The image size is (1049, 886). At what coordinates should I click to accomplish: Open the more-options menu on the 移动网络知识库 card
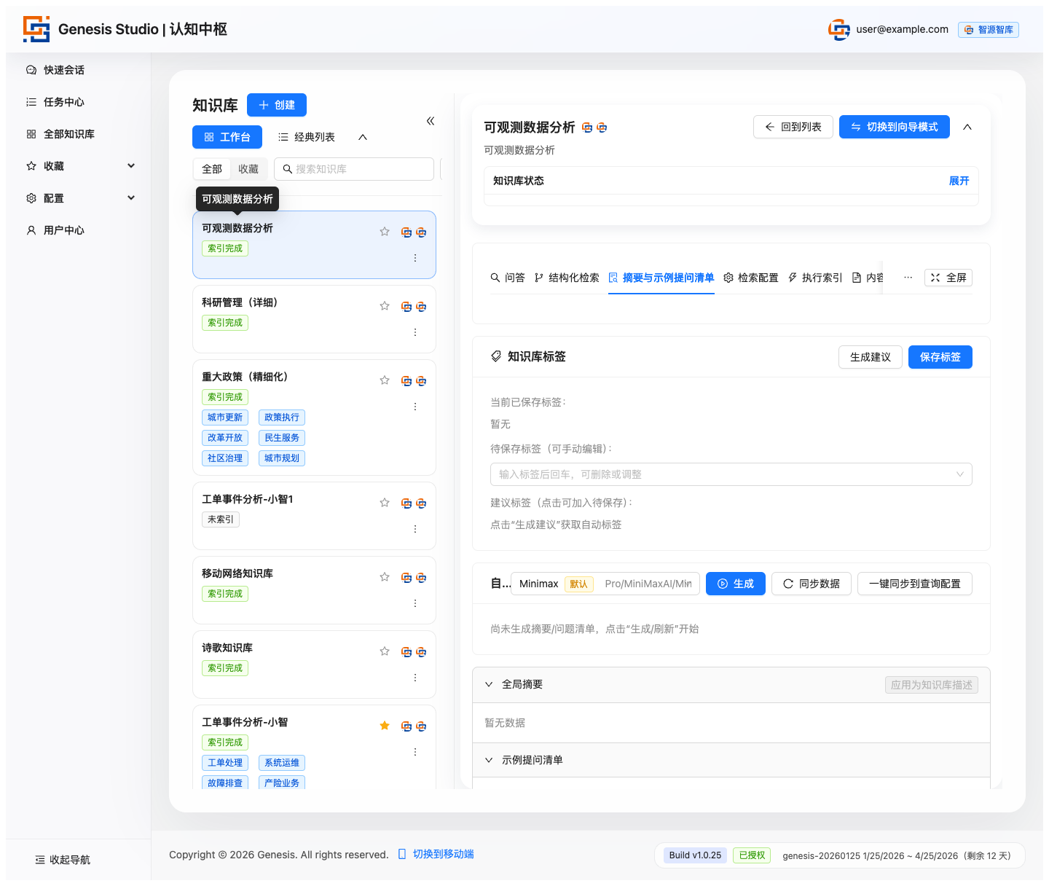[x=415, y=603]
